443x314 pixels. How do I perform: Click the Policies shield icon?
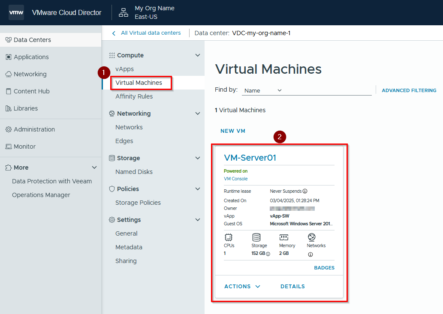pyautogui.click(x=112, y=189)
